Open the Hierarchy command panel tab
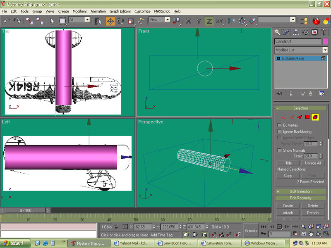Image resolution: width=331 pixels, height=248 pixels. point(296,32)
